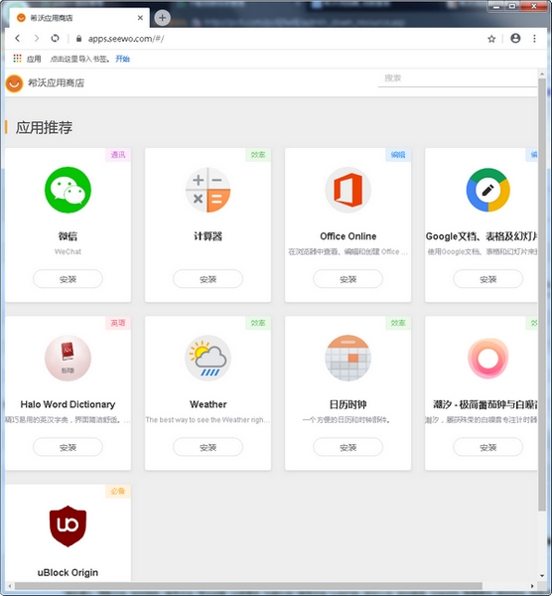Reload the page
This screenshot has width=552, height=596.
click(x=55, y=39)
